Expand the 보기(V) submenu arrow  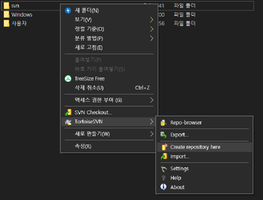(151, 20)
